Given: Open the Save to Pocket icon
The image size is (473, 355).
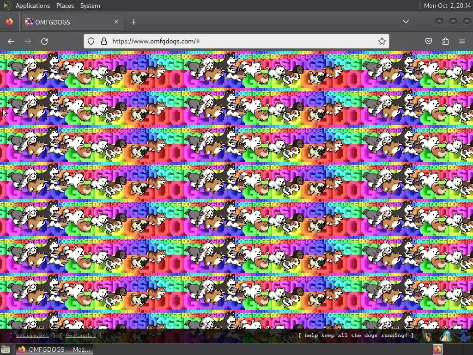Looking at the screenshot, I should point(429,41).
